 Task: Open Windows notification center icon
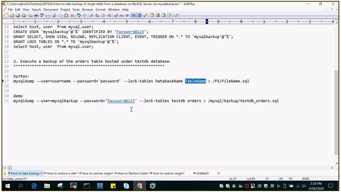(331, 186)
